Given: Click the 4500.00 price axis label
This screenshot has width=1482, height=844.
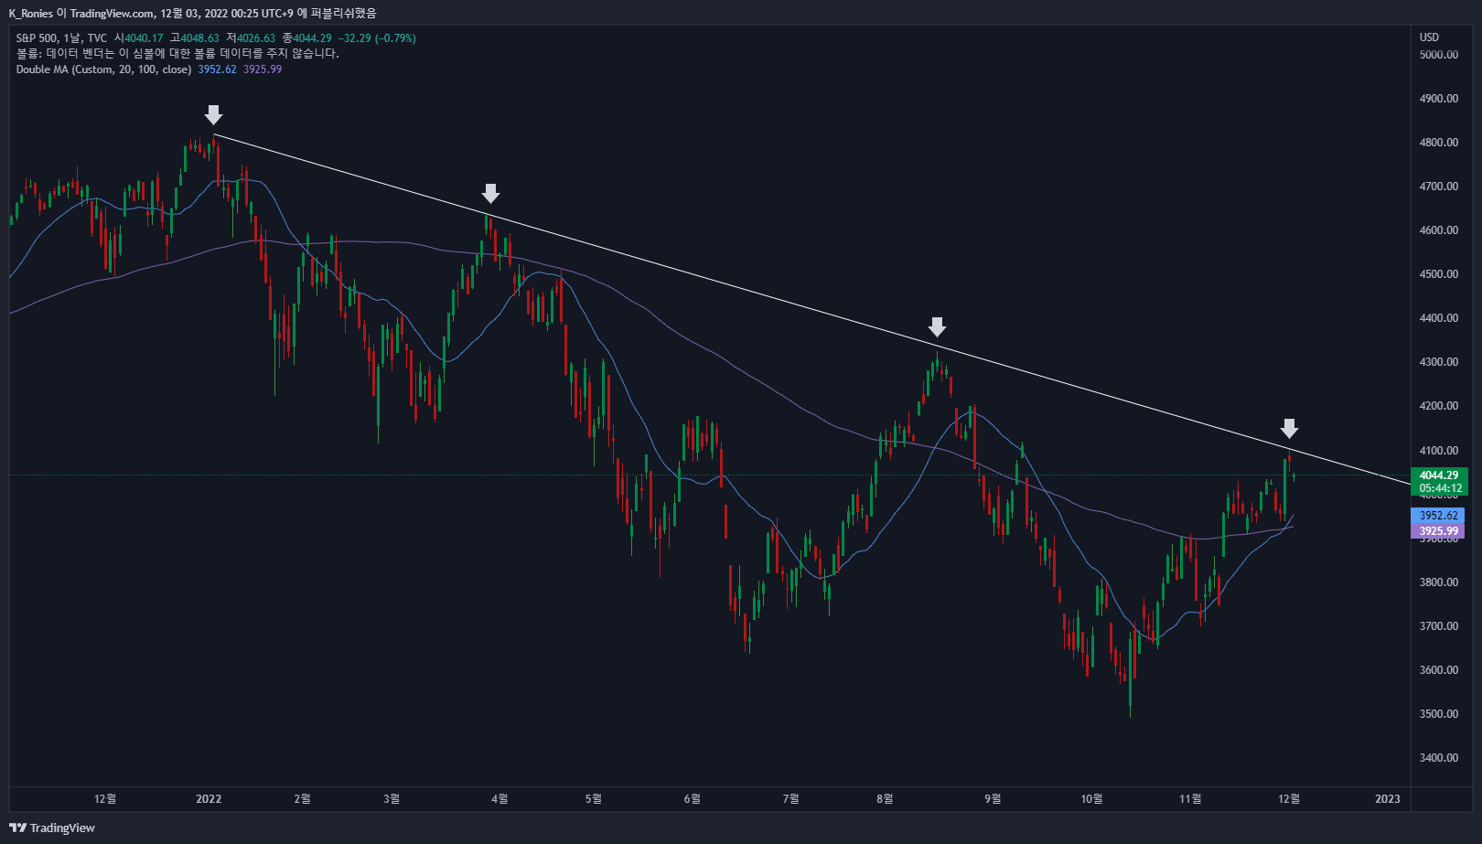Looking at the screenshot, I should tap(1439, 274).
